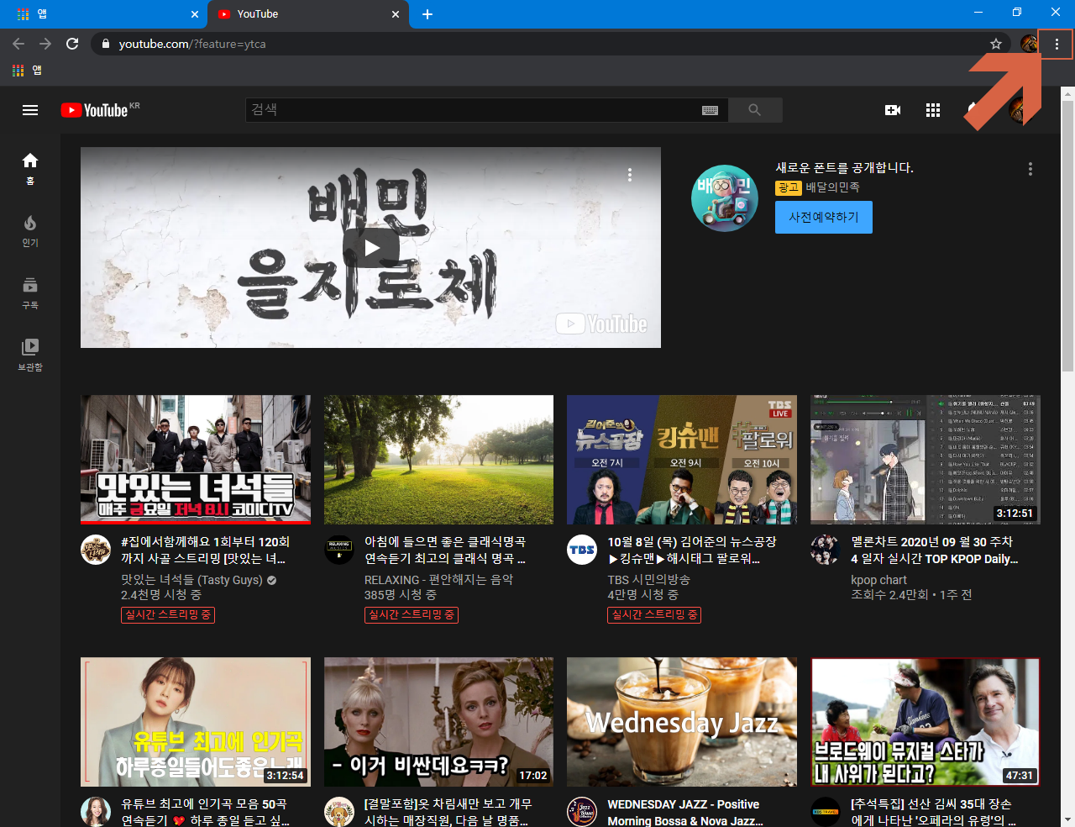Go back with browser back arrow
Screen dimensions: 1075x827
pyautogui.click(x=18, y=44)
